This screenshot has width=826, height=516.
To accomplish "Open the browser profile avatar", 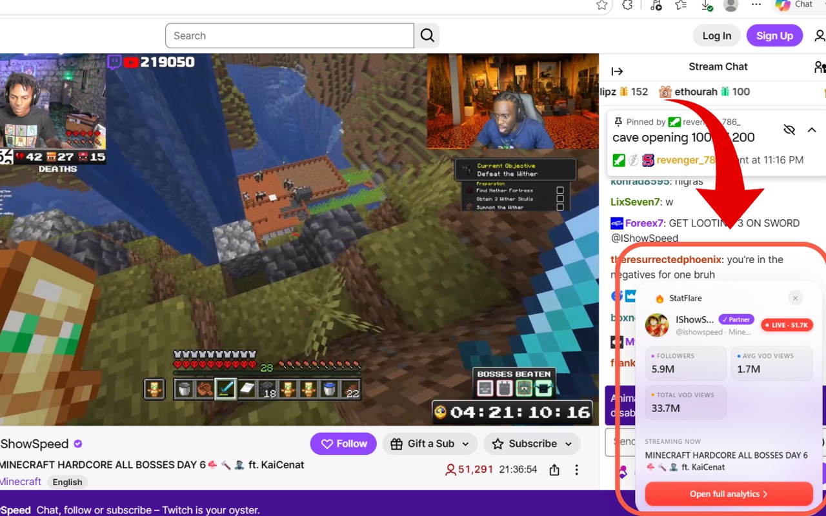I will [731, 5].
